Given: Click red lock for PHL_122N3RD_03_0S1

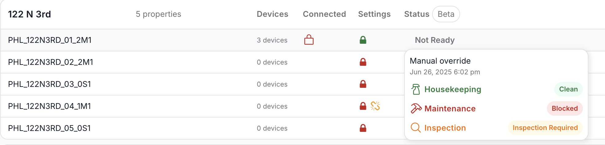Looking at the screenshot, I should [x=363, y=84].
